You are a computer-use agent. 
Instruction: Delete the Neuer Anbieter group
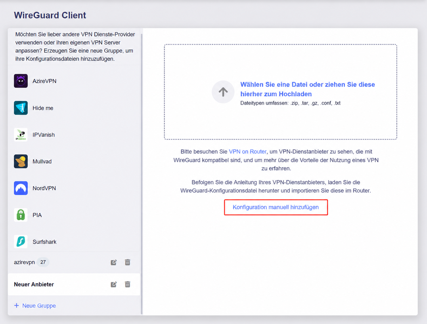pyautogui.click(x=127, y=284)
